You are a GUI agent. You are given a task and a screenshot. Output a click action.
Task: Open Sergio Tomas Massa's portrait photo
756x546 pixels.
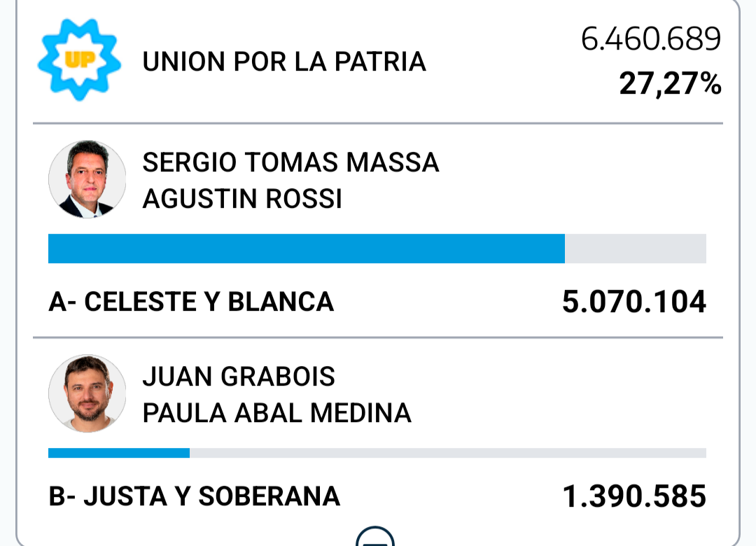click(87, 179)
